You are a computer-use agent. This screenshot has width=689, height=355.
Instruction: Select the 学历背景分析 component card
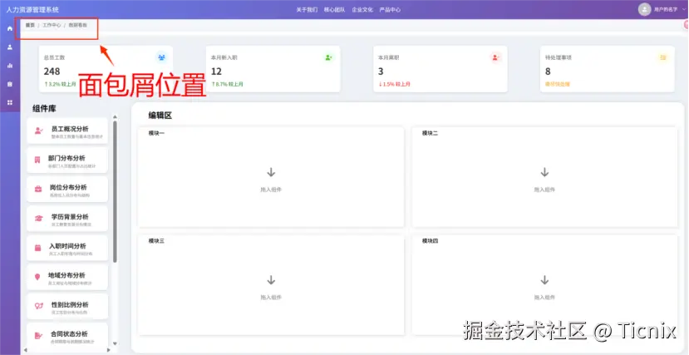tap(67, 219)
